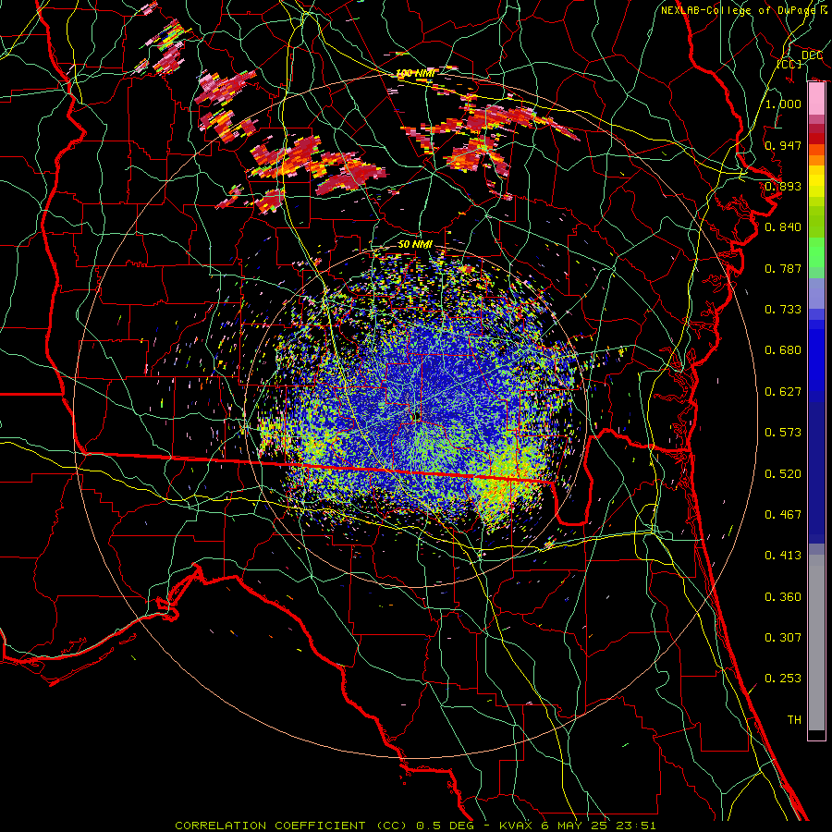Click the 0.573 legend value

pyautogui.click(x=783, y=433)
